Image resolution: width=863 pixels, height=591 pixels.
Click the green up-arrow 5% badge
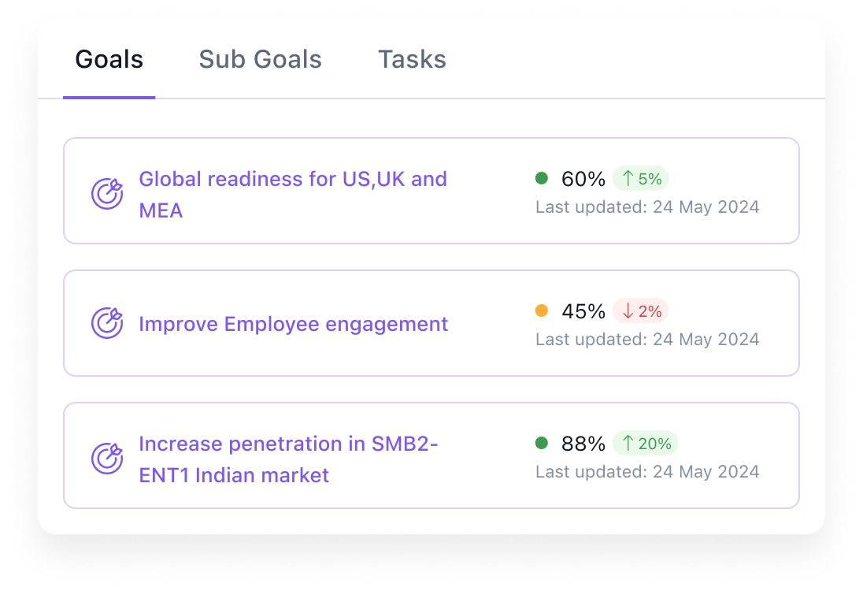(640, 179)
